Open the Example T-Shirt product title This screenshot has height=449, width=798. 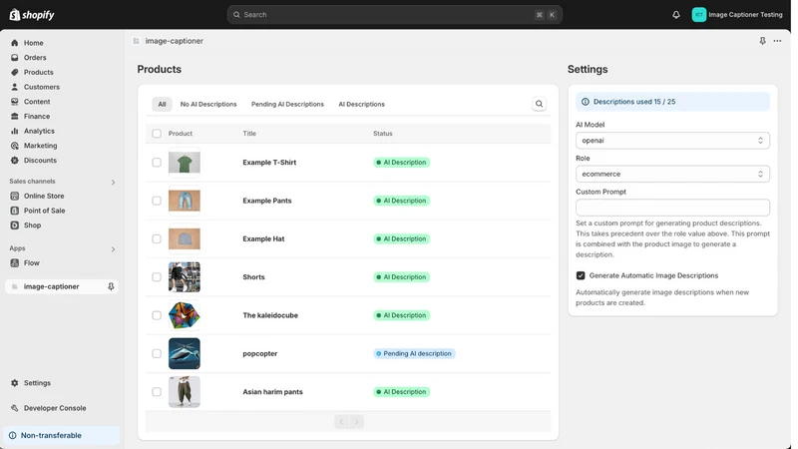point(269,163)
